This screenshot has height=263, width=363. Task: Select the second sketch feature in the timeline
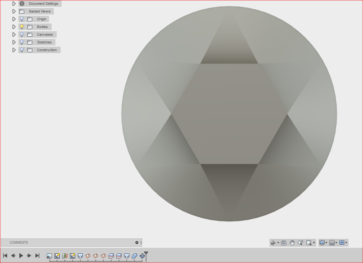click(x=73, y=256)
